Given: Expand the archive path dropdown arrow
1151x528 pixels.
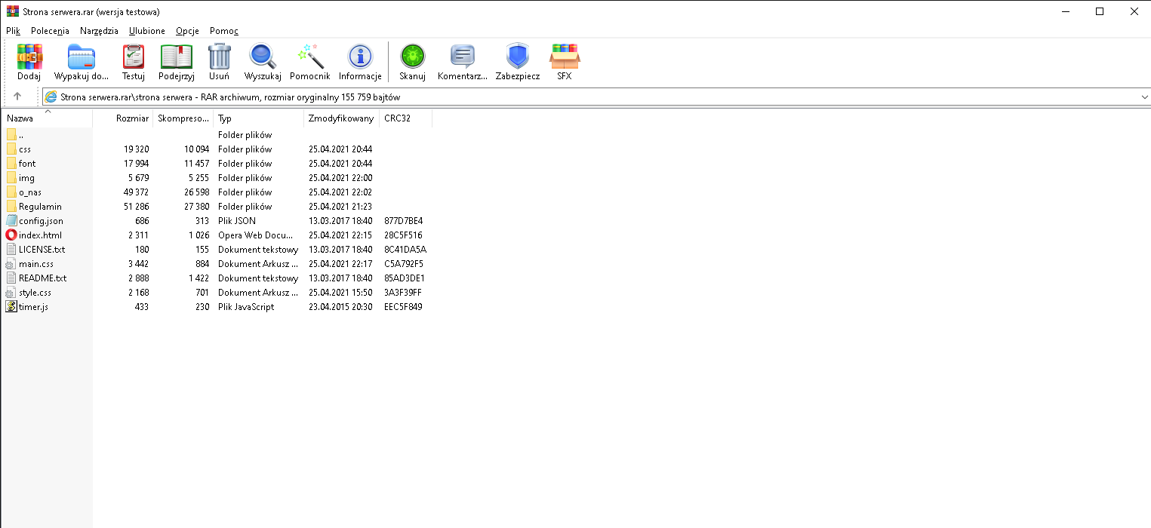Looking at the screenshot, I should pos(1144,97).
